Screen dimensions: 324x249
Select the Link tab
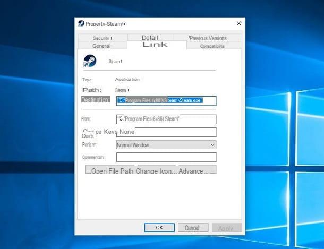[157, 45]
